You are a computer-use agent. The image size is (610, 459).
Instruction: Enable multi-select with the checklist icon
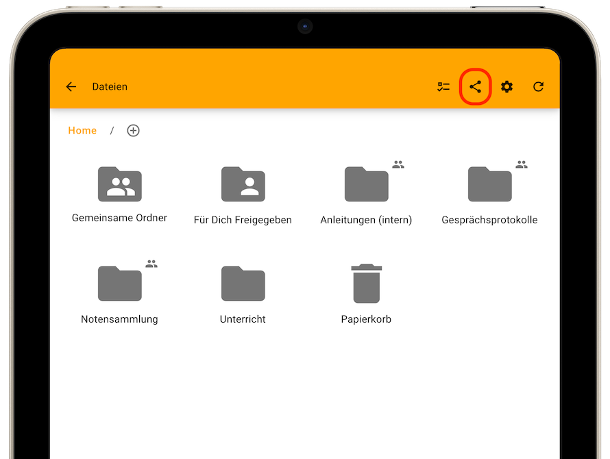click(x=443, y=87)
